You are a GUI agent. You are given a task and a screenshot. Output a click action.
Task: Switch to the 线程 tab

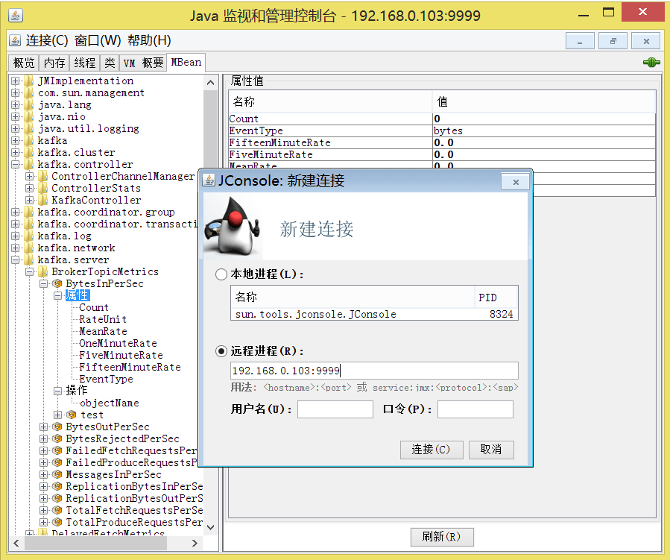click(x=85, y=63)
